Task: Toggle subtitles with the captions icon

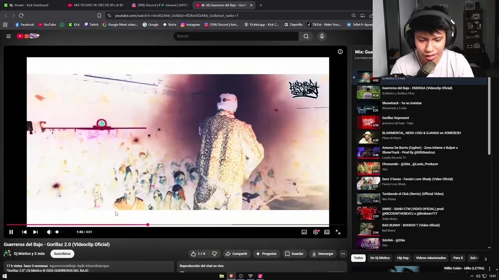Action: pyautogui.click(x=304, y=232)
